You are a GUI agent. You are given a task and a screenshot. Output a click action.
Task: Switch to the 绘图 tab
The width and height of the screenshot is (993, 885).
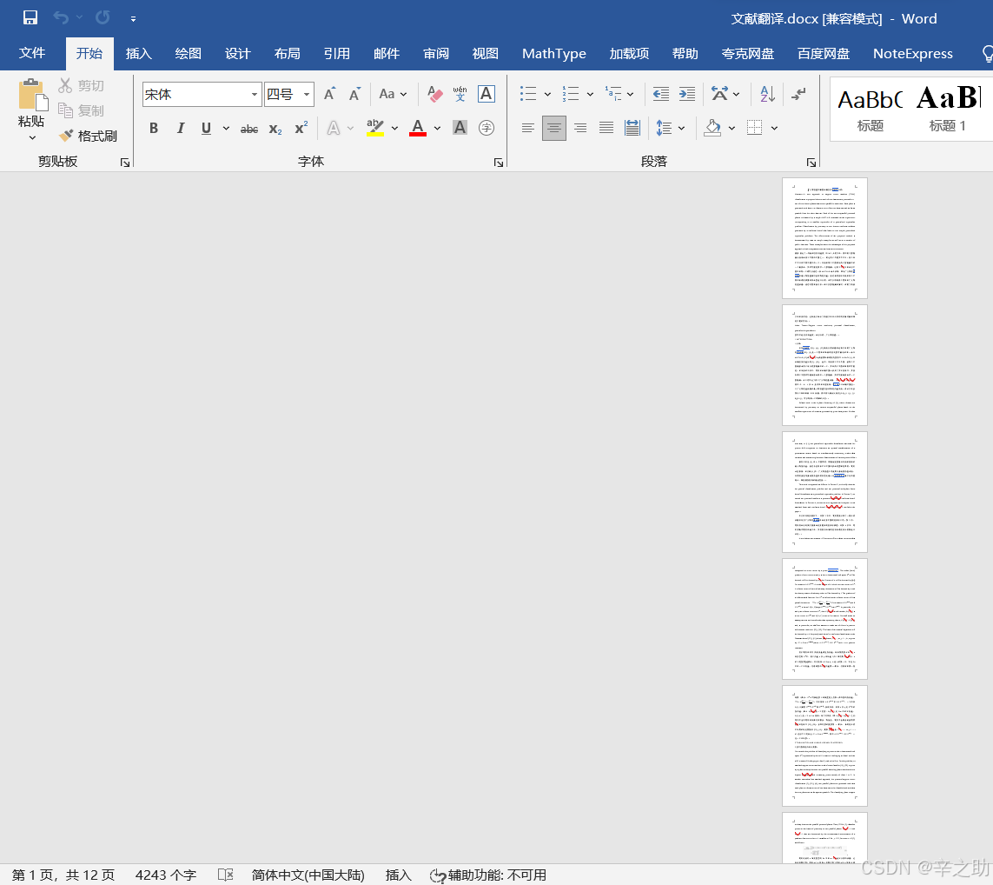pyautogui.click(x=188, y=53)
